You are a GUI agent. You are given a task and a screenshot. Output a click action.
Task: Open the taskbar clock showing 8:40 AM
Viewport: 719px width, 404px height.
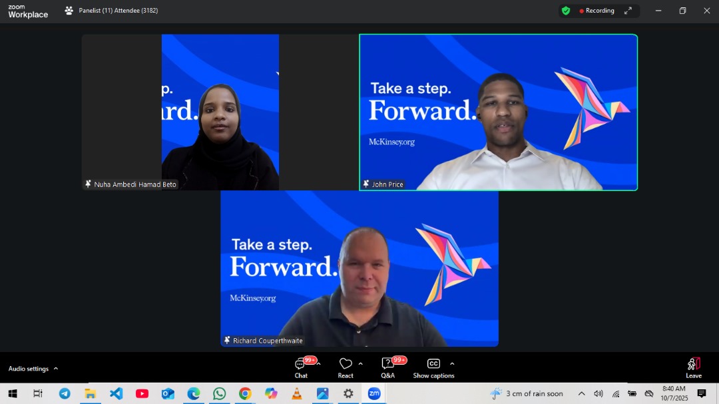[x=674, y=393]
